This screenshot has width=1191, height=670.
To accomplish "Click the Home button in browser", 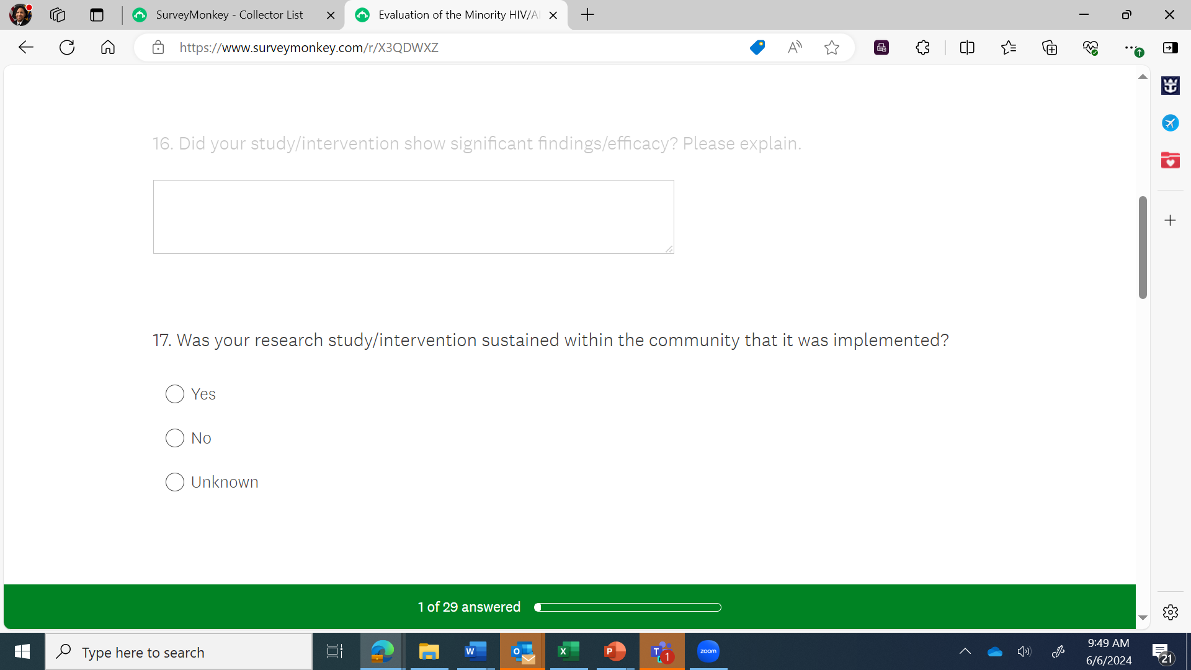I will coord(108,48).
